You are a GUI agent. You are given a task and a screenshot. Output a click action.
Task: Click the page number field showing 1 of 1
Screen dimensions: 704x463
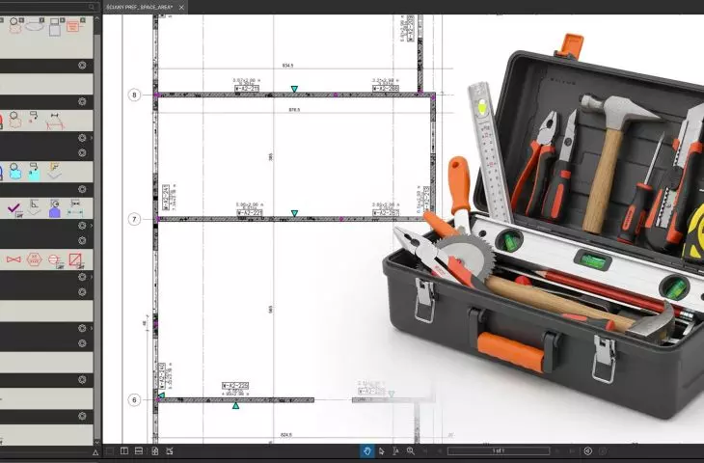point(499,450)
